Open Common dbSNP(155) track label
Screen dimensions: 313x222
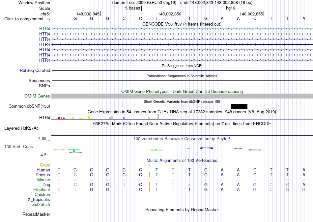click(x=29, y=106)
